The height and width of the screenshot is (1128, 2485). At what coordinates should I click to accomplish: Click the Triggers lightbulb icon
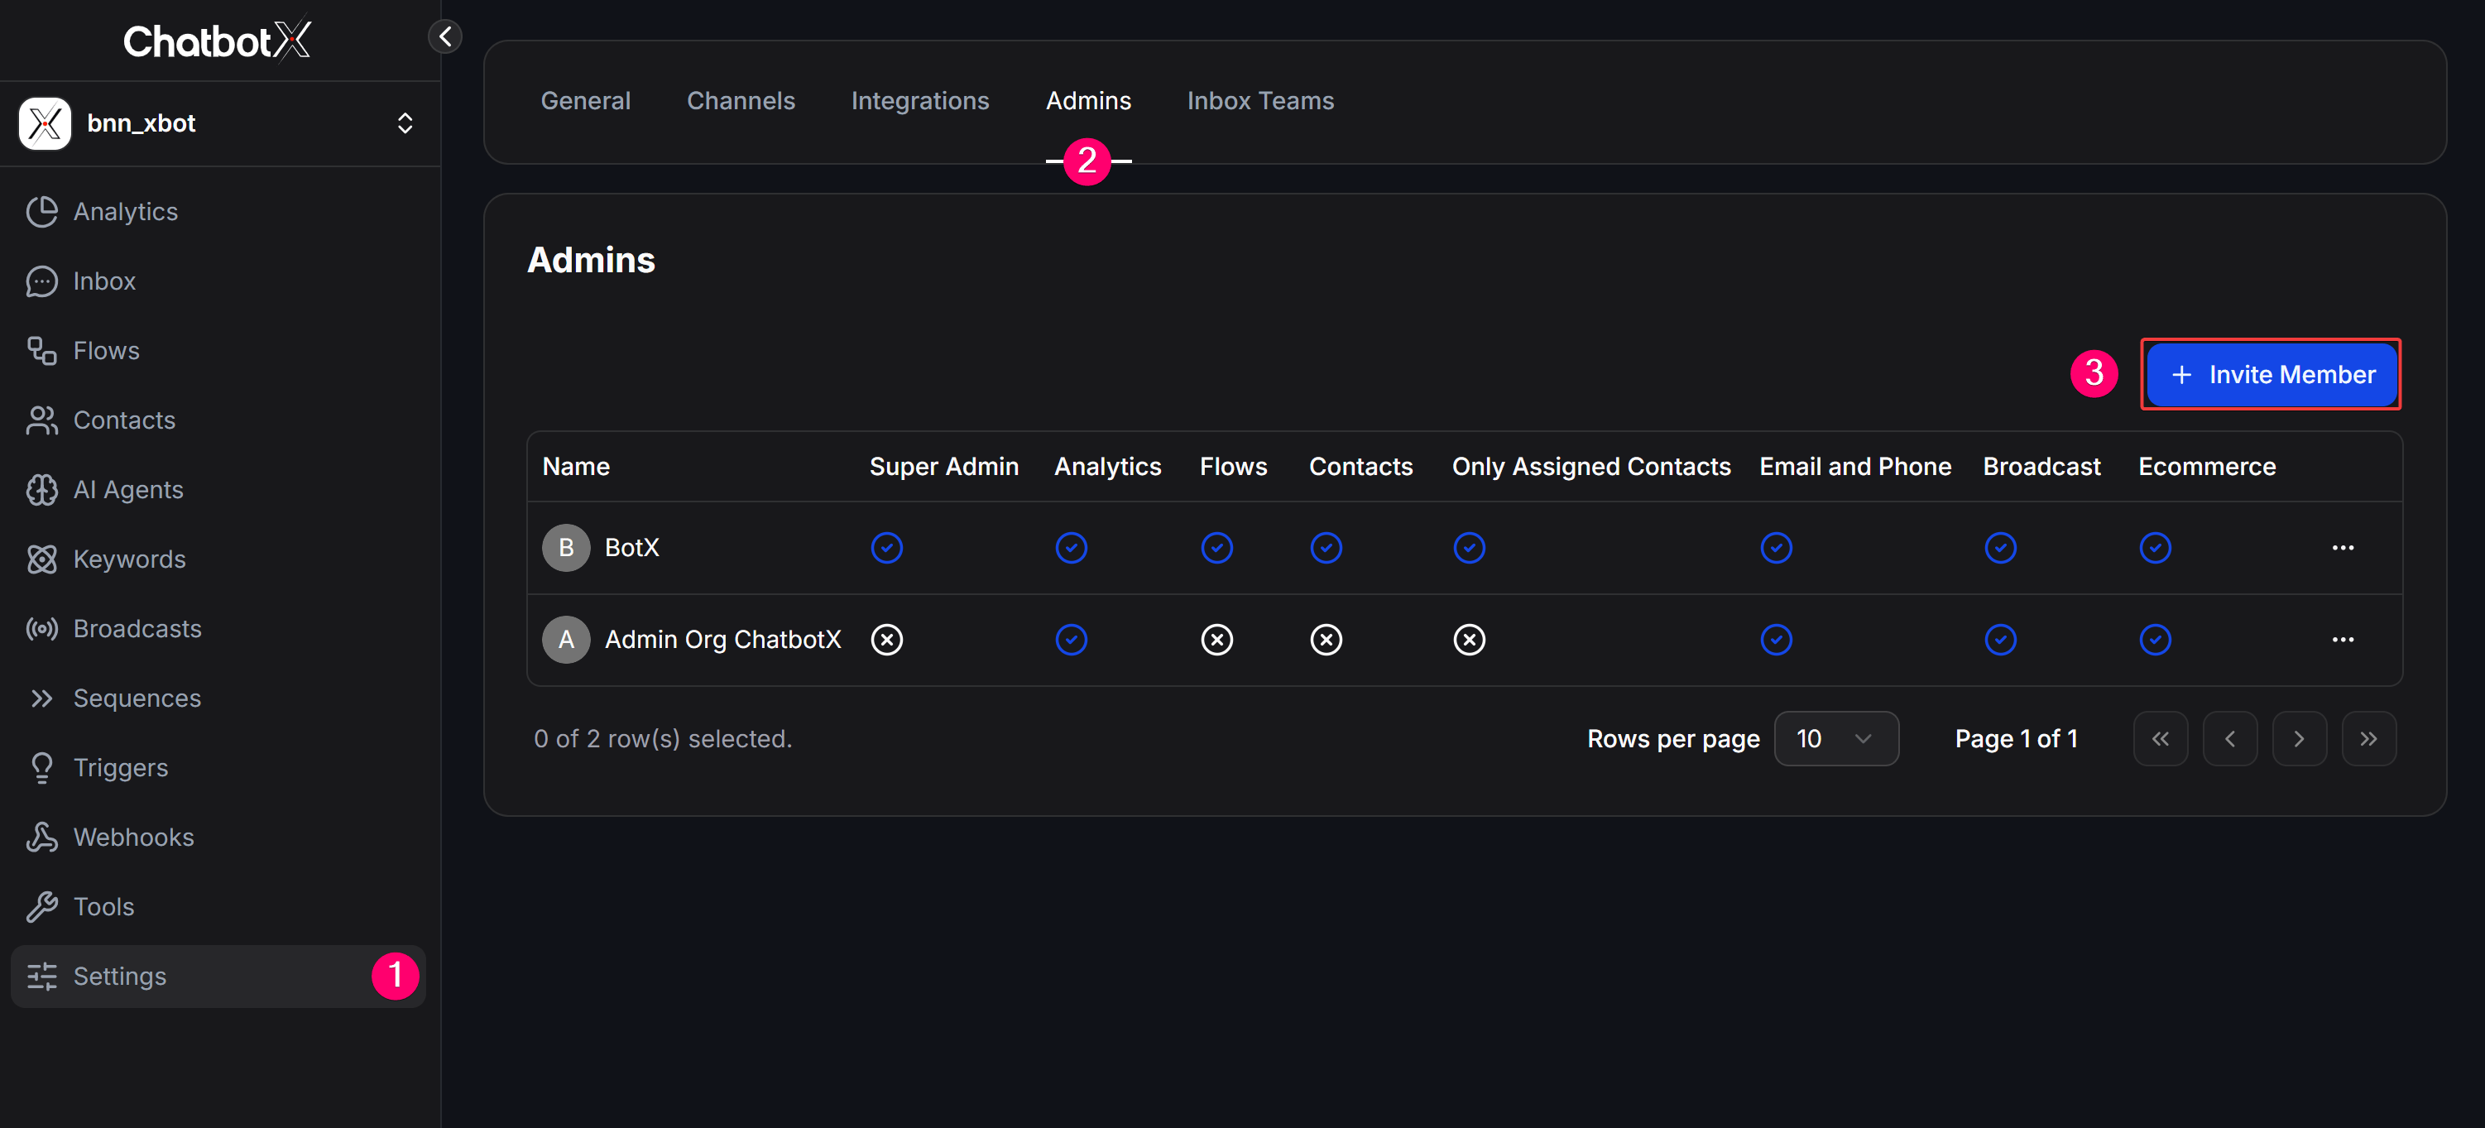pyautogui.click(x=41, y=767)
